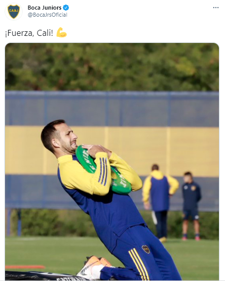Screen dimensions: 225x281
Task: Click the blurred trees atop the photo
Action: pos(112,67)
